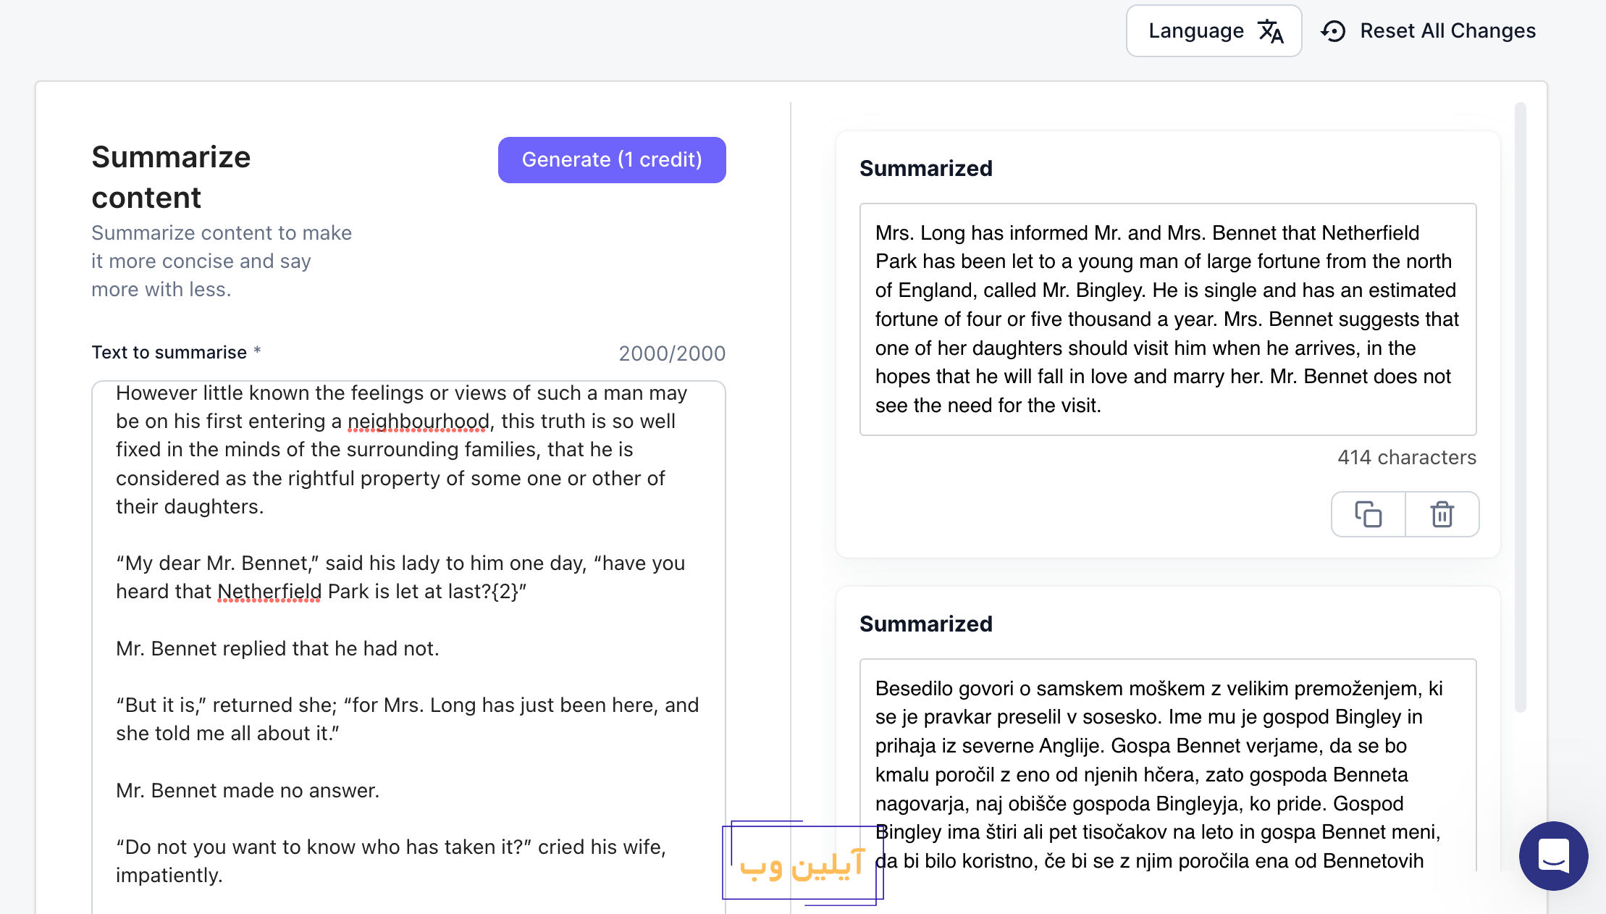Image resolution: width=1606 pixels, height=914 pixels.
Task: Click the Summarize content heading
Action: point(171,177)
